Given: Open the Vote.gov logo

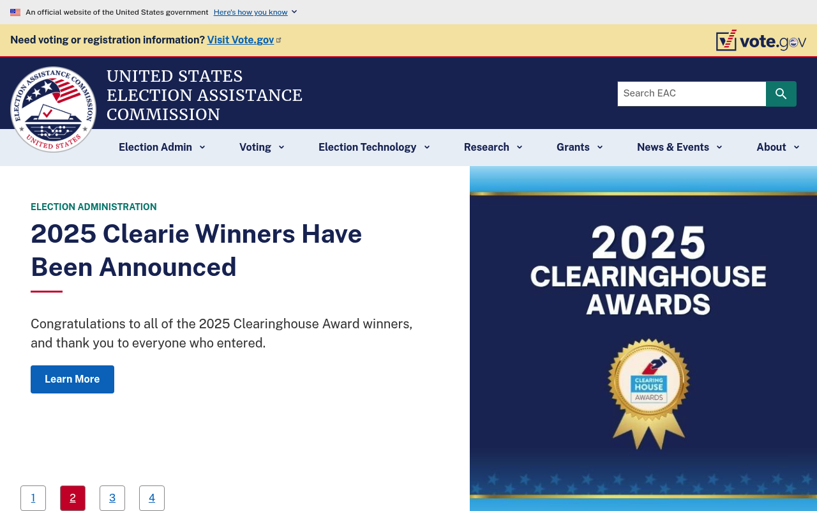Looking at the screenshot, I should tap(761, 40).
